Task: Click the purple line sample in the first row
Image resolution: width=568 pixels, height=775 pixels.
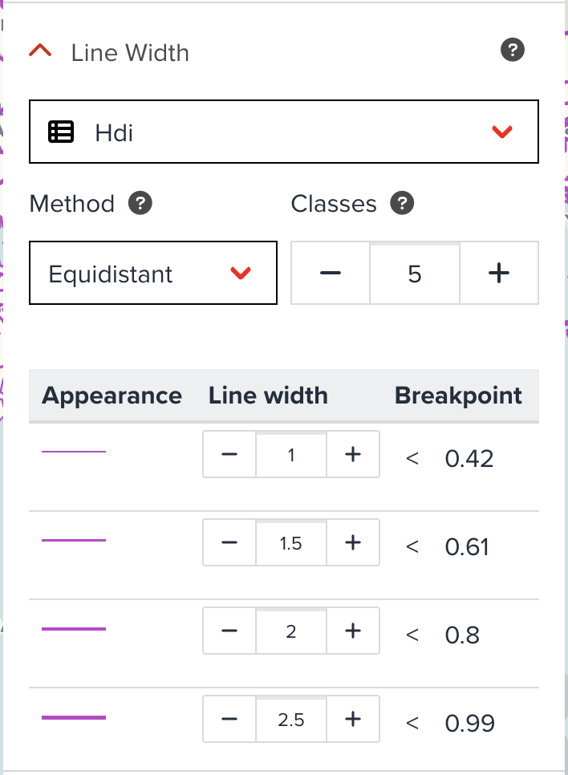Action: (73, 450)
